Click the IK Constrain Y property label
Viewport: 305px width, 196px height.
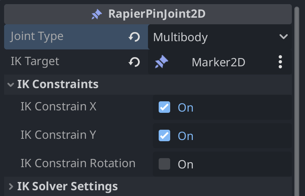58,135
